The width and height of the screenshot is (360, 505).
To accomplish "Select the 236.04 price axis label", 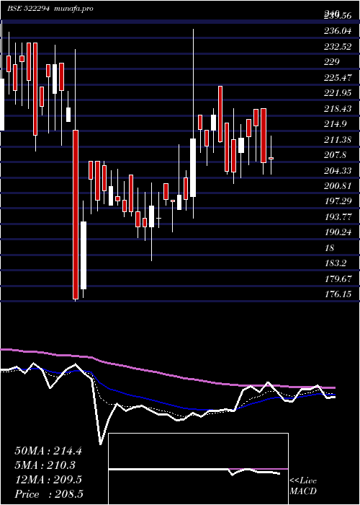I will (x=338, y=31).
